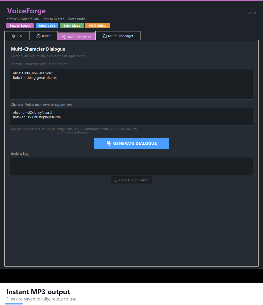Click the 'Instant MP3 output' caption heading

pos(38,292)
